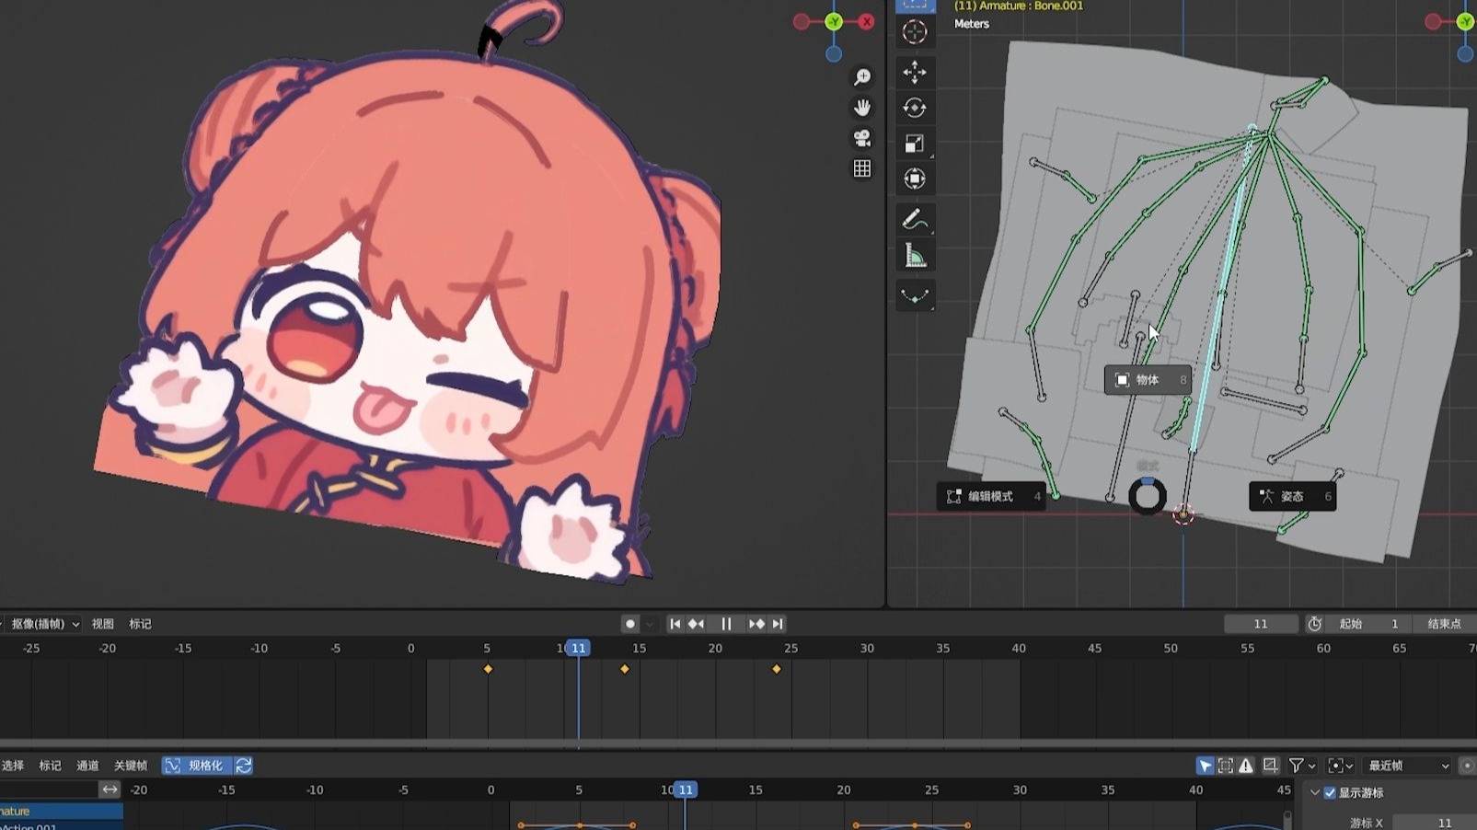1477x830 pixels.
Task: Click the red X axis in left gizmo
Action: tap(866, 21)
